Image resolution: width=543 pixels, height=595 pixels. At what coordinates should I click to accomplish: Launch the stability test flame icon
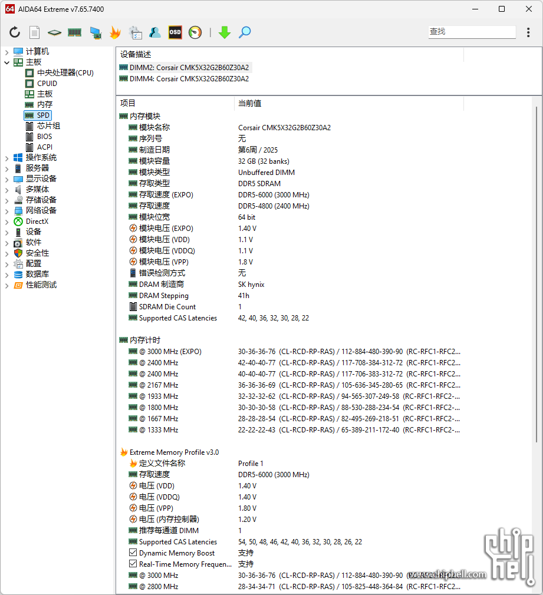point(115,32)
